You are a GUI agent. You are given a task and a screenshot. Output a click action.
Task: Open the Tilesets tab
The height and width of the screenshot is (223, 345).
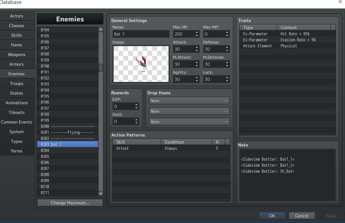[x=17, y=113]
